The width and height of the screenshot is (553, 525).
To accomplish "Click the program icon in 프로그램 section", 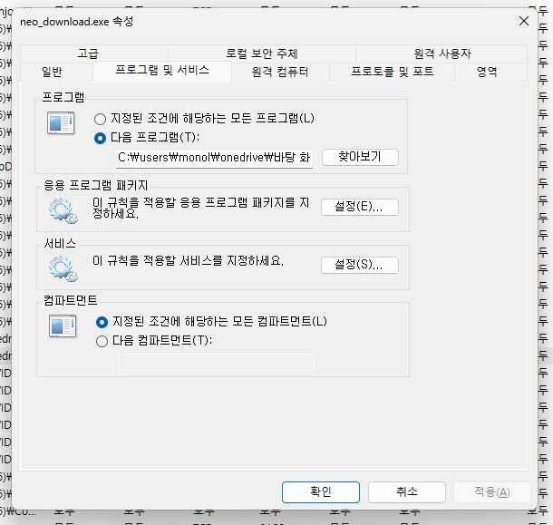I will tap(61, 122).
